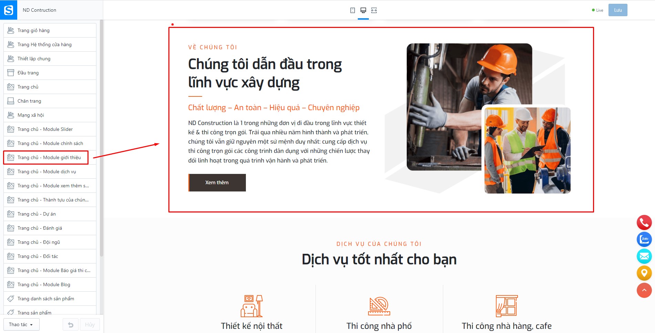This screenshot has height=333, width=655.
Task: Select Trang chủ - Module giới thiệu
Action: (x=50, y=157)
